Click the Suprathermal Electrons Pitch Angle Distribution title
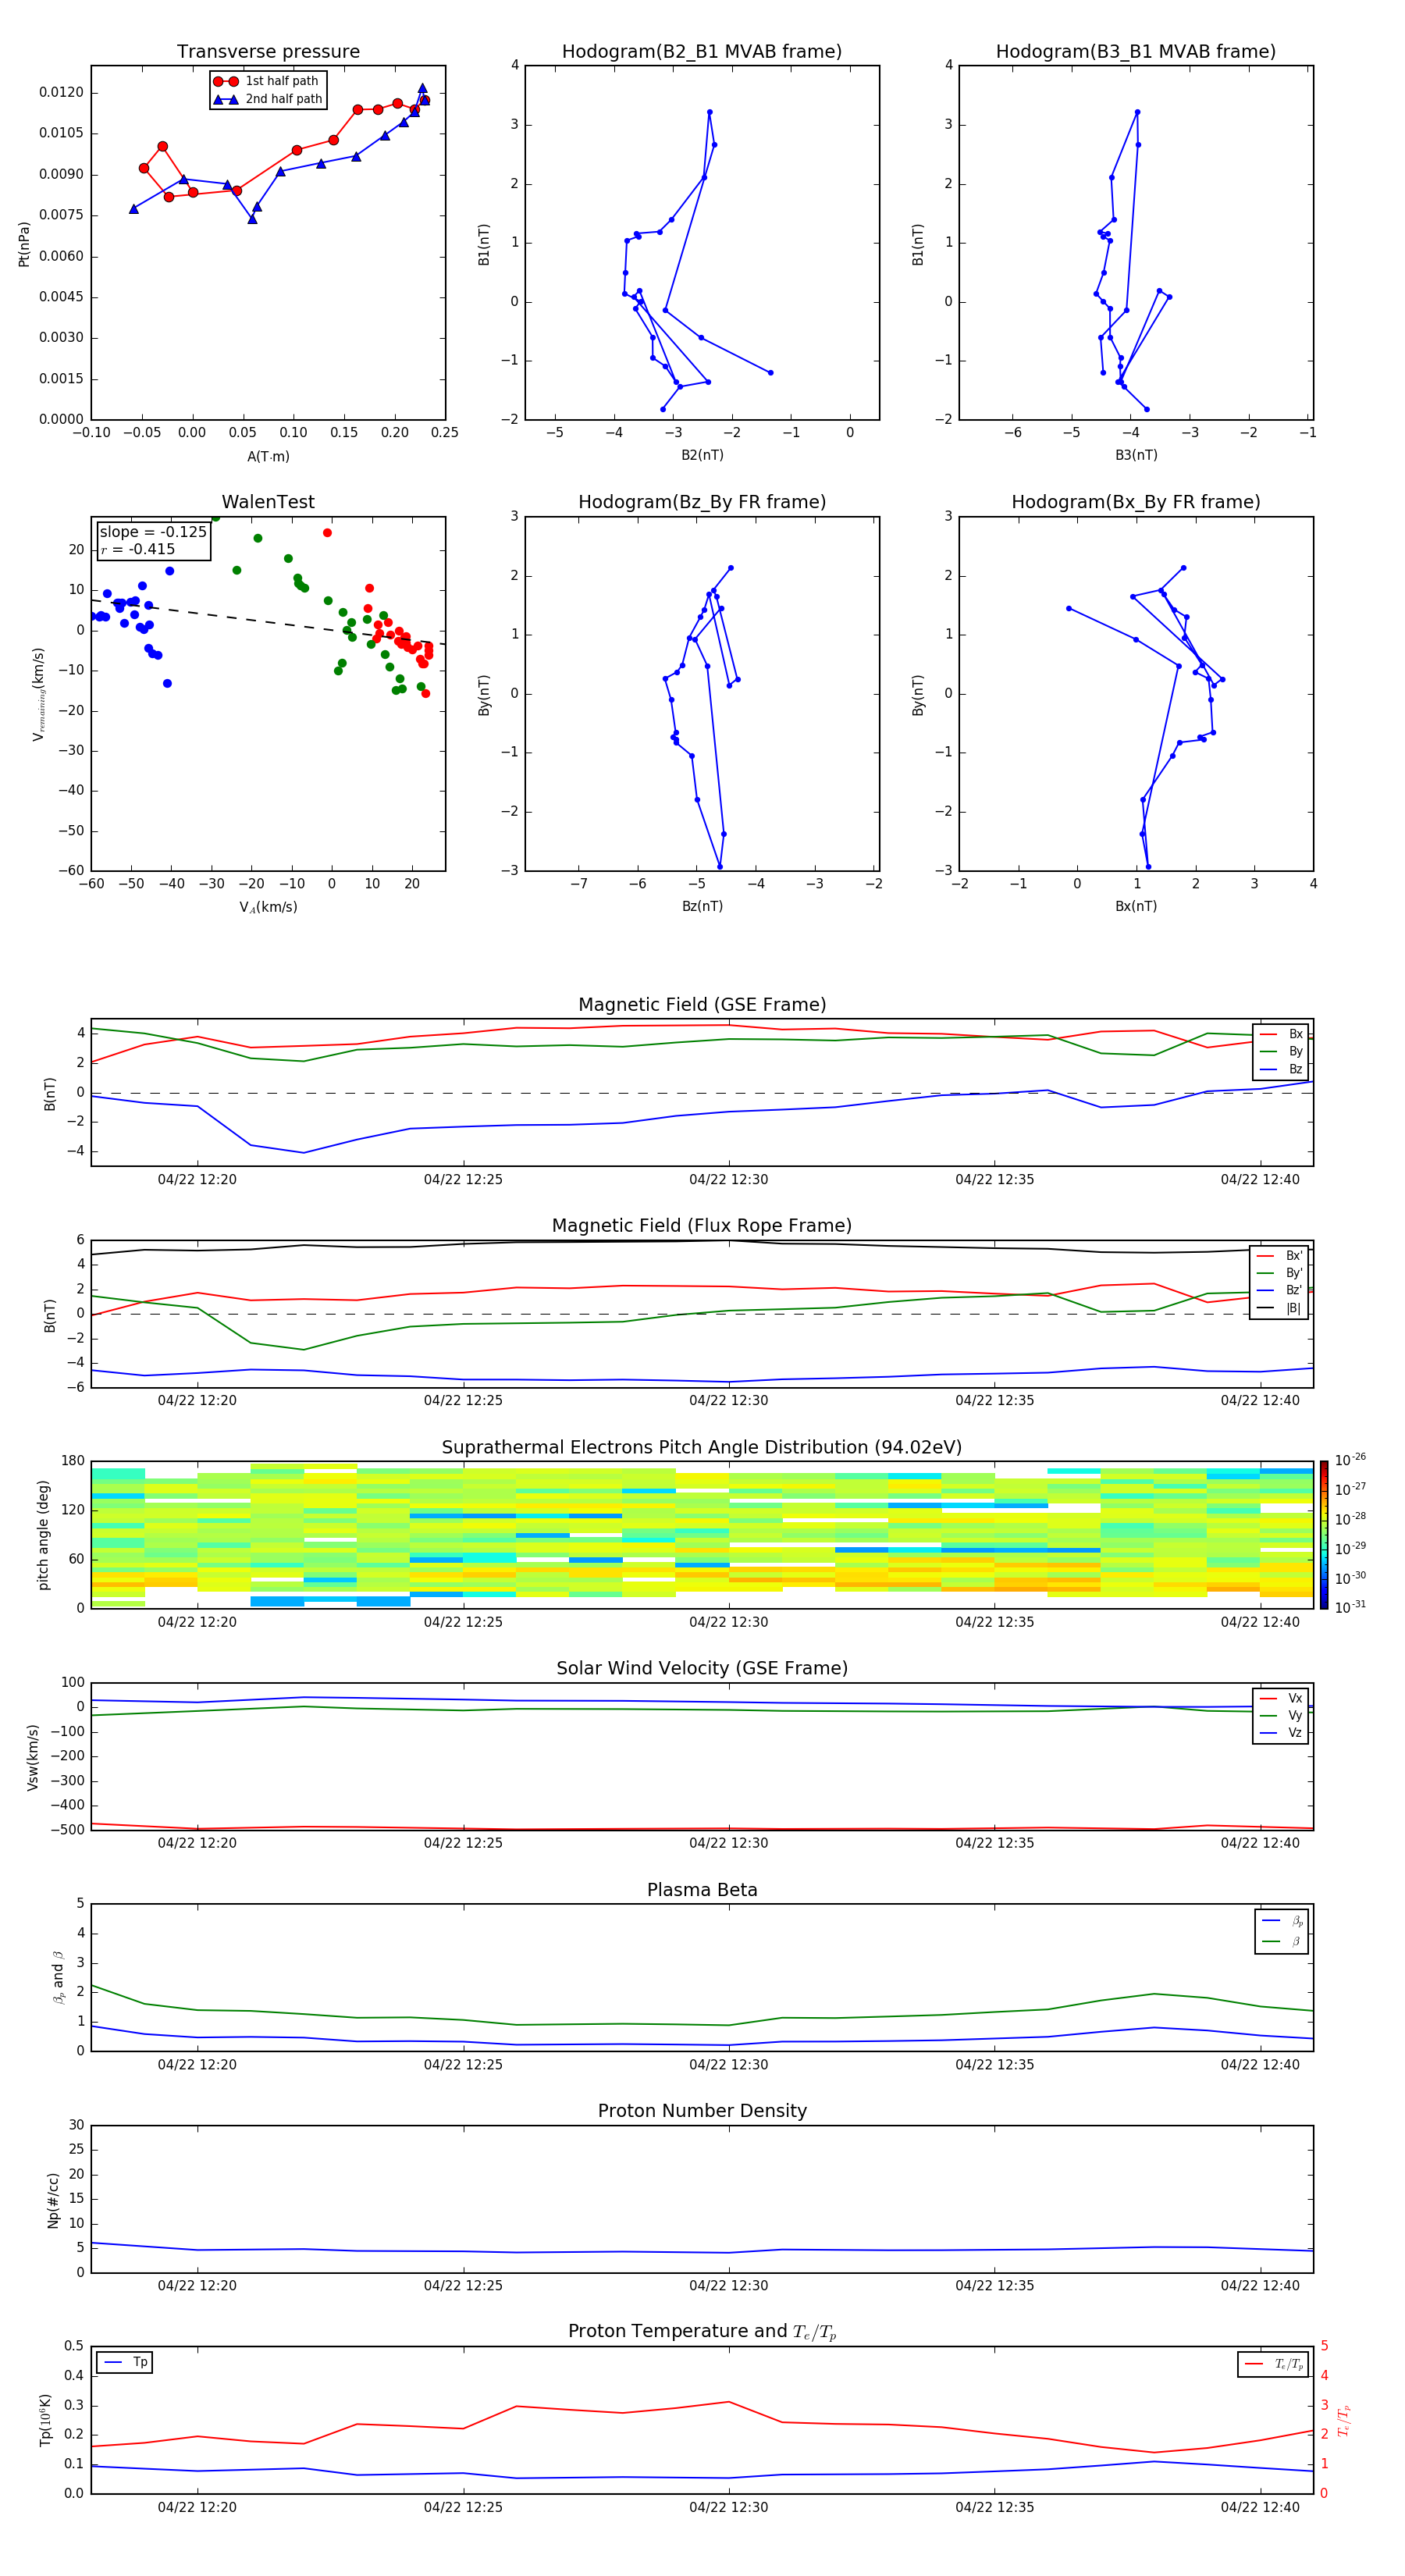This screenshot has width=1405, height=2576. (701, 1447)
